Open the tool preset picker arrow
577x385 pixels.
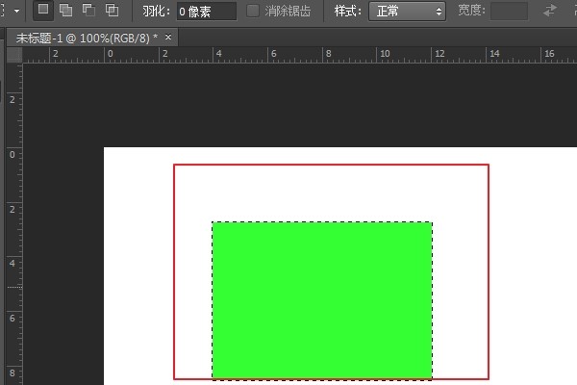(16, 11)
